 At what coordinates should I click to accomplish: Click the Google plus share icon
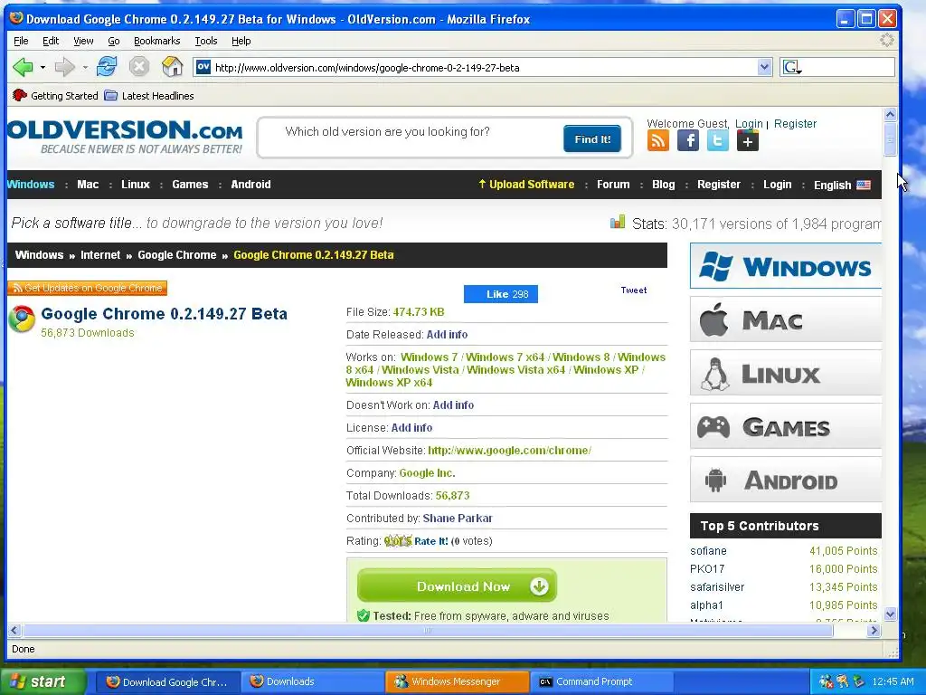[x=748, y=140]
